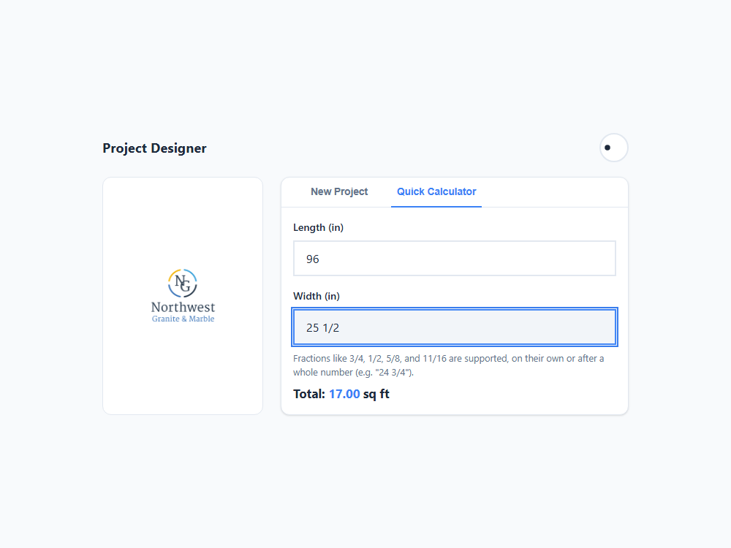The width and height of the screenshot is (731, 548).
Task: Click the Project Designer heading
Action: click(154, 148)
